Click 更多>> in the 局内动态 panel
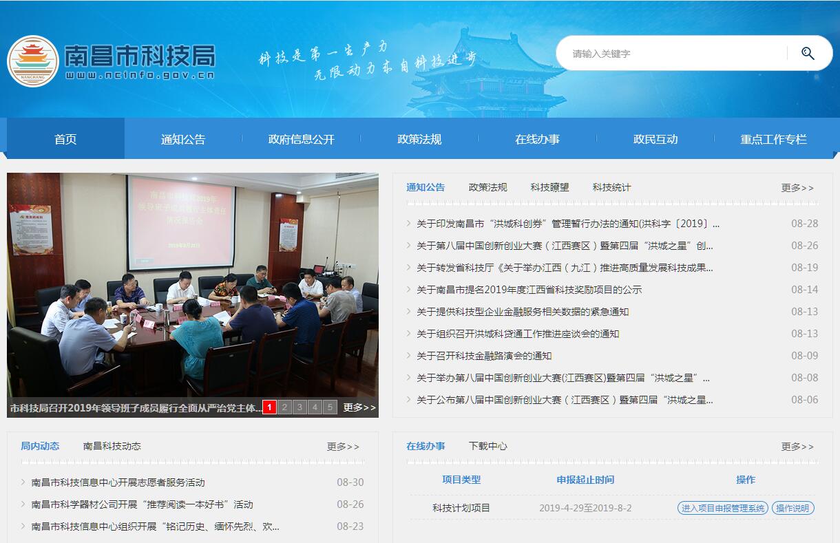The image size is (840, 543). click(x=343, y=447)
